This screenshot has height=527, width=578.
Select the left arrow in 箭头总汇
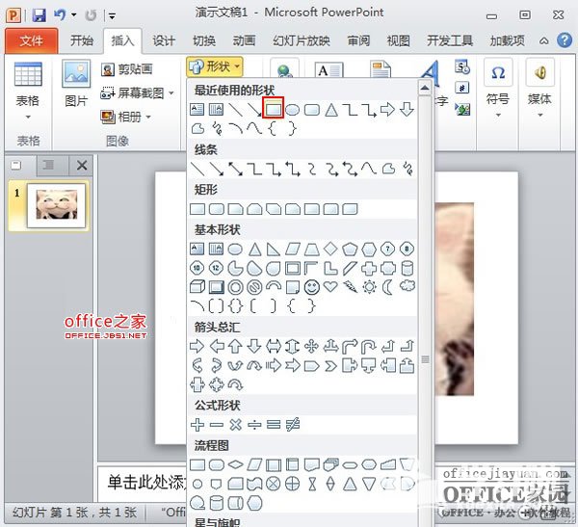coord(217,346)
